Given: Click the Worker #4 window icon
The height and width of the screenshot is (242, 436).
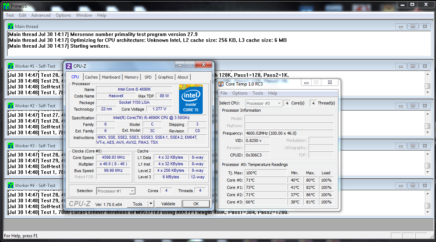Looking at the screenshot, I should (11, 185).
